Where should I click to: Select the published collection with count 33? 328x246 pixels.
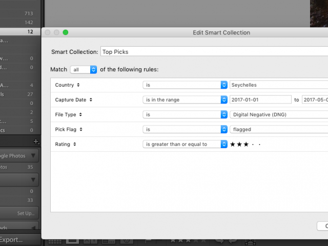tap(20, 200)
